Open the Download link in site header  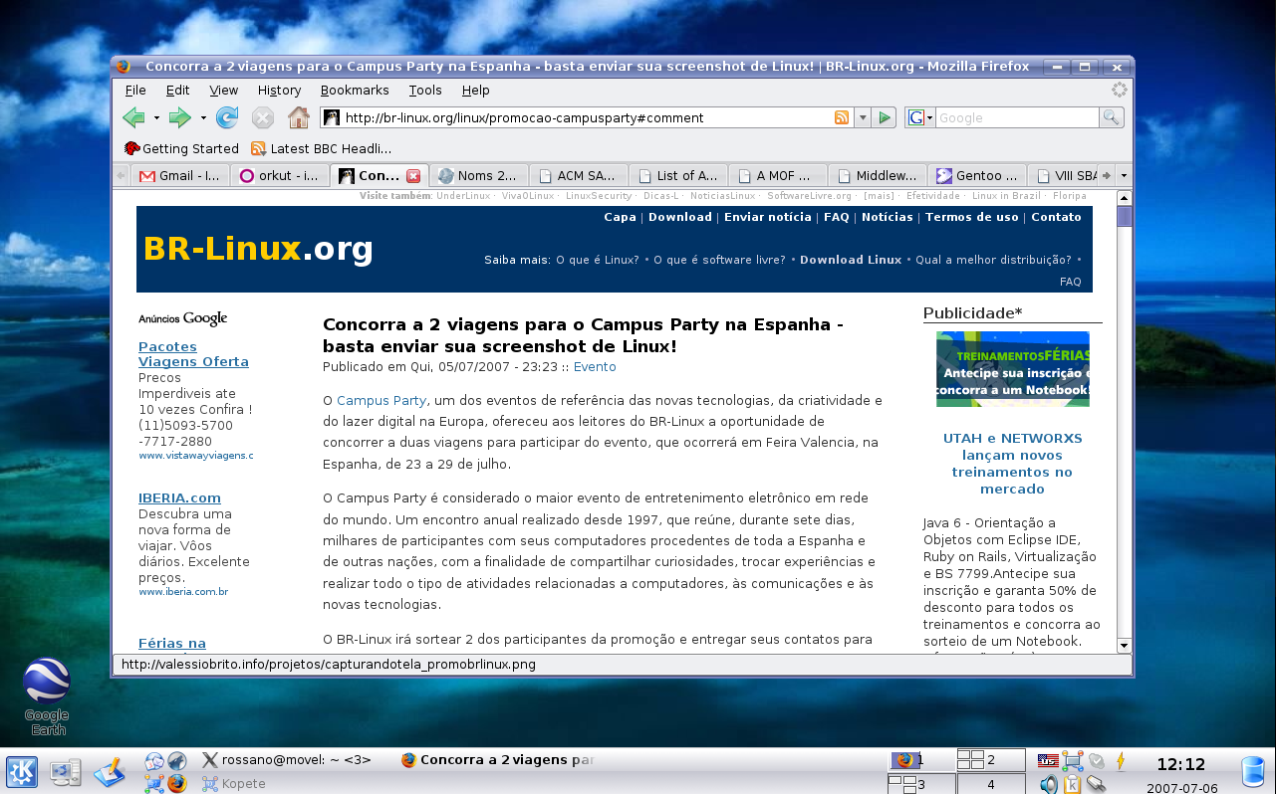(x=680, y=217)
